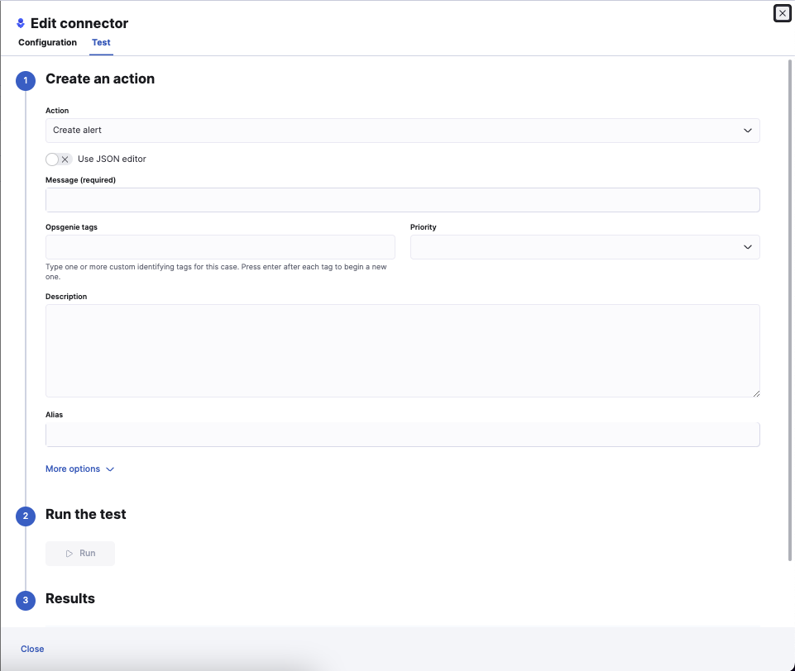This screenshot has width=795, height=671.
Task: Select the Test tab
Action: (101, 42)
